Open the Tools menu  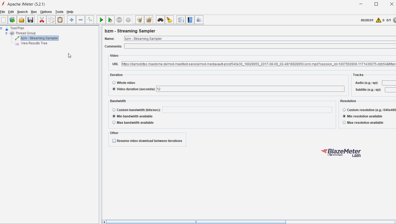click(59, 12)
